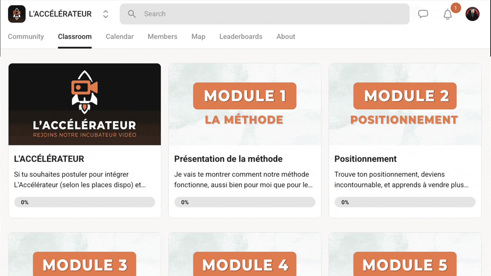Go to the Members tab

(x=162, y=36)
